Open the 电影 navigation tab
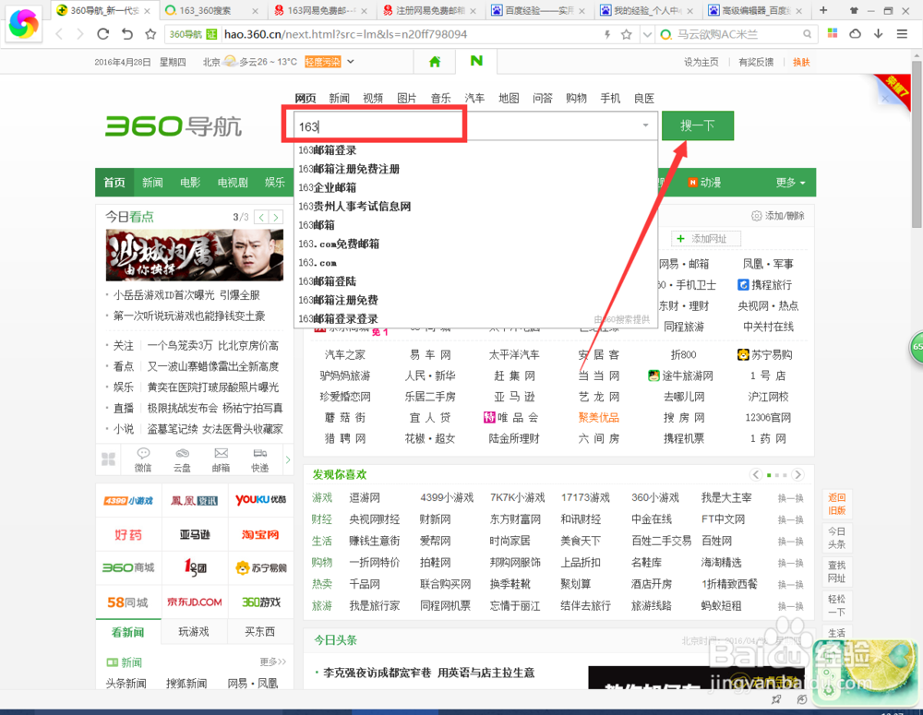The height and width of the screenshot is (715, 923). 190,183
